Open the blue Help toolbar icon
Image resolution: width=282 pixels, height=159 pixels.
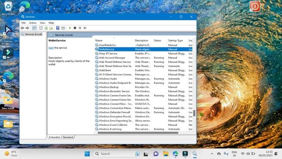point(58,28)
